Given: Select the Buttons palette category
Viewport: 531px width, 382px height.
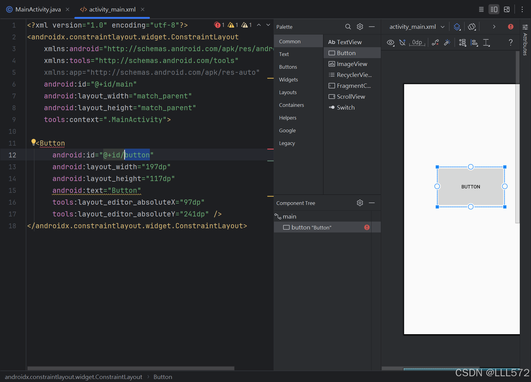Looking at the screenshot, I should click(x=298, y=67).
